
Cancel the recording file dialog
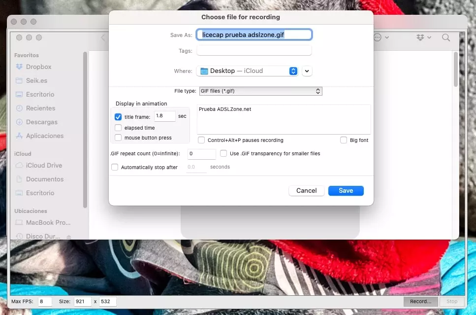pyautogui.click(x=306, y=191)
